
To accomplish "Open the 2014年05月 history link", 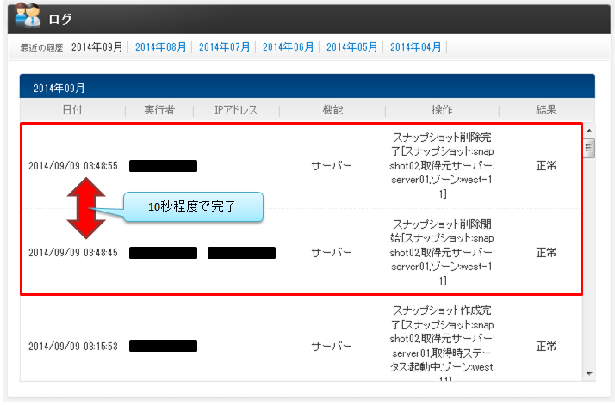I will click(x=351, y=47).
